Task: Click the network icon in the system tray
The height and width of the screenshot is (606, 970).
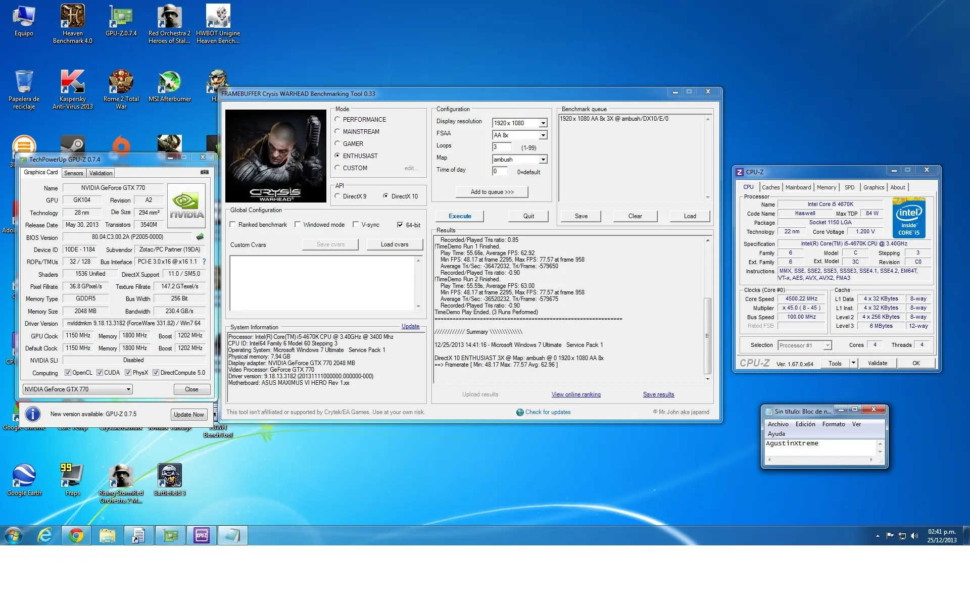Action: 902,536
